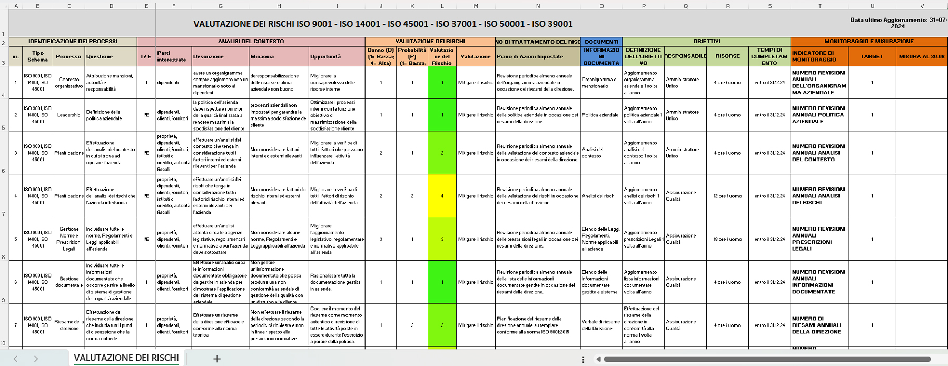Viewport: 948px width, 366px height.
Task: Select the yellow risk cell with value 4
Action: point(442,196)
